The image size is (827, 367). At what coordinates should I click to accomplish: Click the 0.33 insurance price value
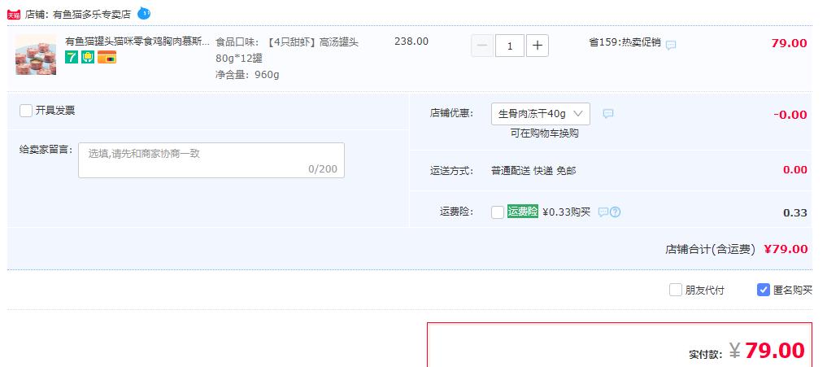794,213
